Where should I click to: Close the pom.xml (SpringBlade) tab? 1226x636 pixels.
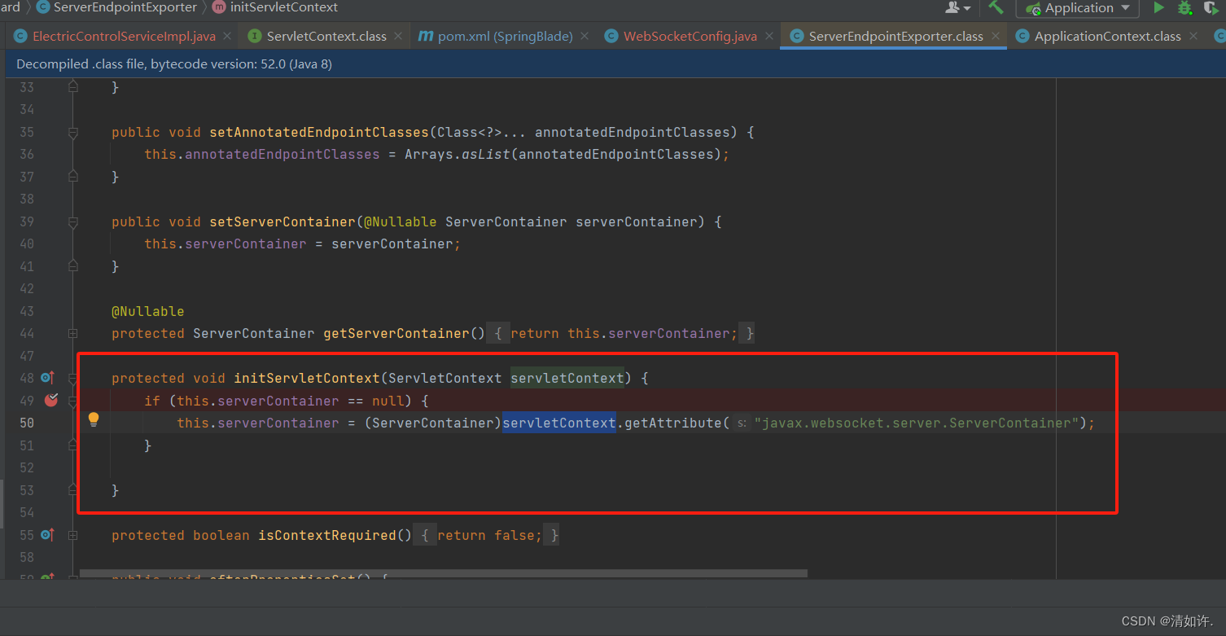pyautogui.click(x=585, y=37)
